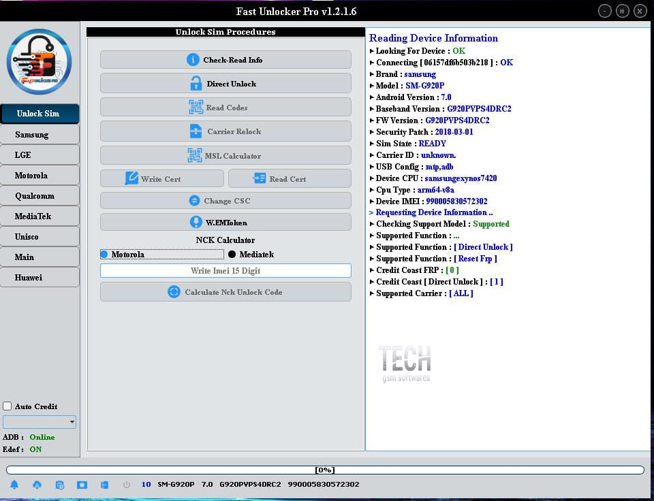Click the MSL Calculator QR icon
654x501 pixels.
point(194,155)
